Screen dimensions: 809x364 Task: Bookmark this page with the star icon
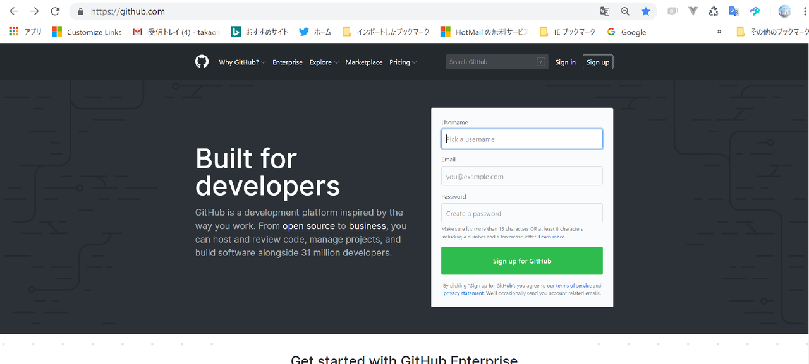645,11
